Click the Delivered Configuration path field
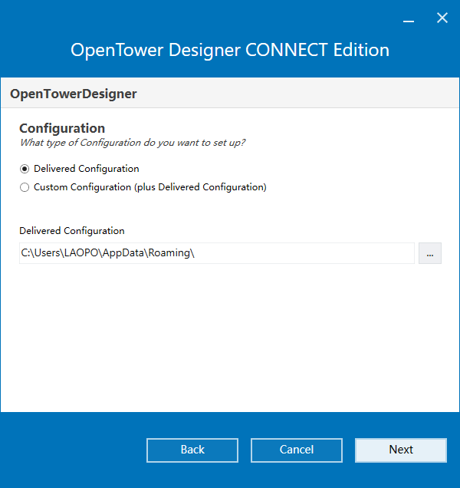460x488 pixels. point(217,253)
